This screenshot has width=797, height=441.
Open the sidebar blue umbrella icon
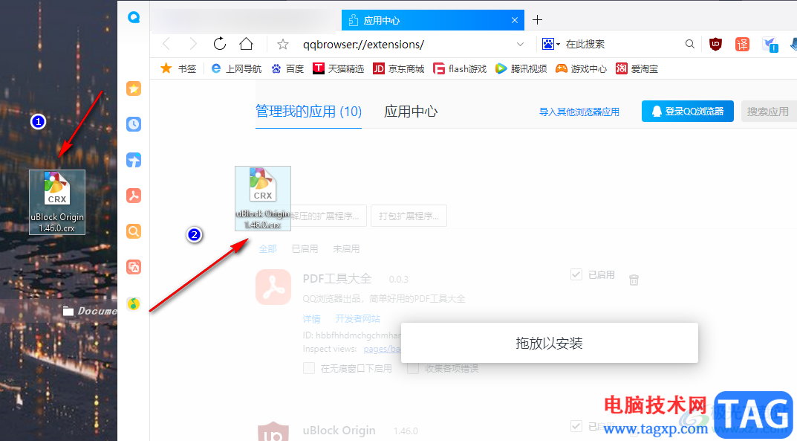click(134, 160)
